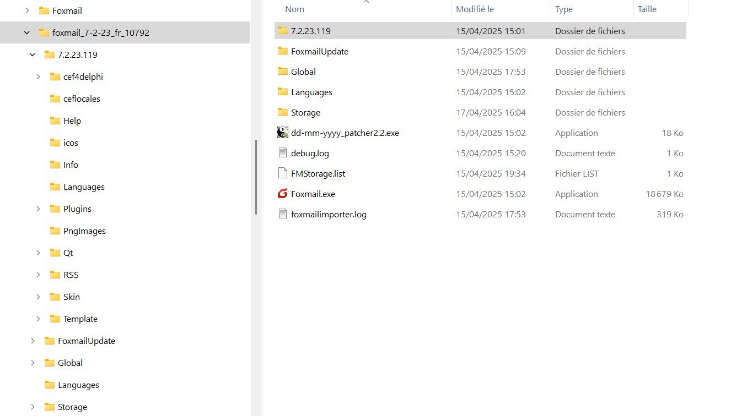This screenshot has height=416, width=731.
Task: Expand the Qt tree node
Action: pos(38,253)
